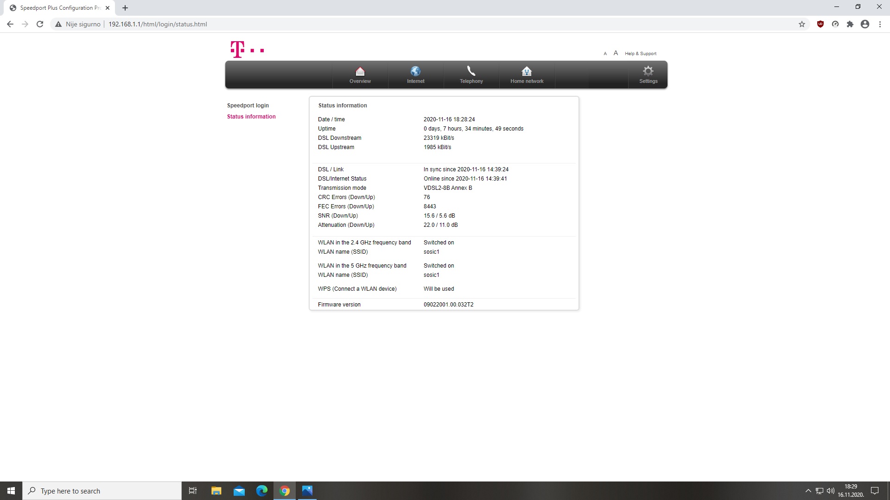Image resolution: width=890 pixels, height=500 pixels.
Task: Bookmark this page with star icon
Action: pos(802,24)
